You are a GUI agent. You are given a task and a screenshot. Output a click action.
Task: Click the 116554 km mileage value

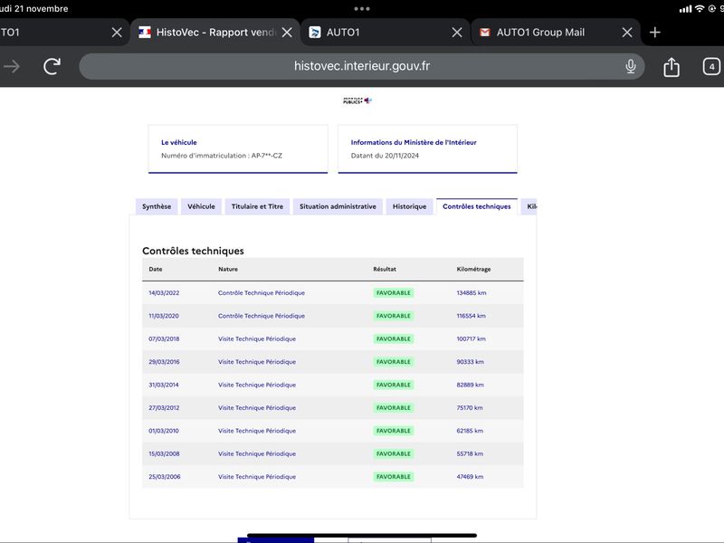(471, 316)
